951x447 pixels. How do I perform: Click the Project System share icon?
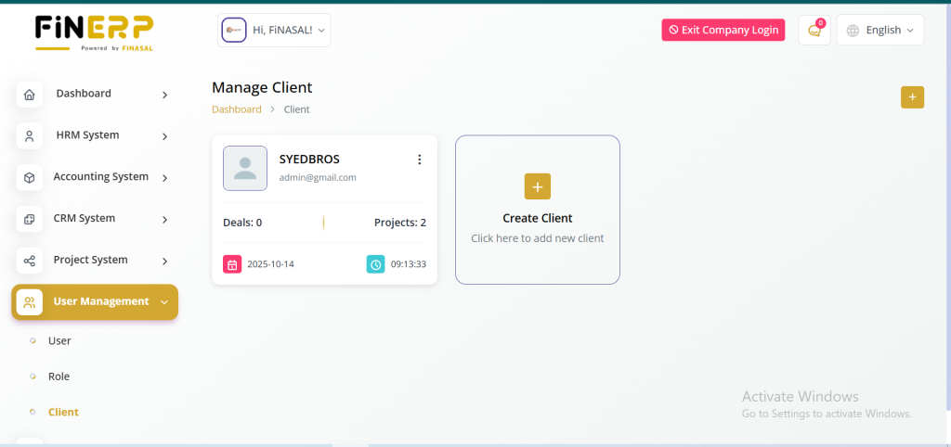click(30, 262)
